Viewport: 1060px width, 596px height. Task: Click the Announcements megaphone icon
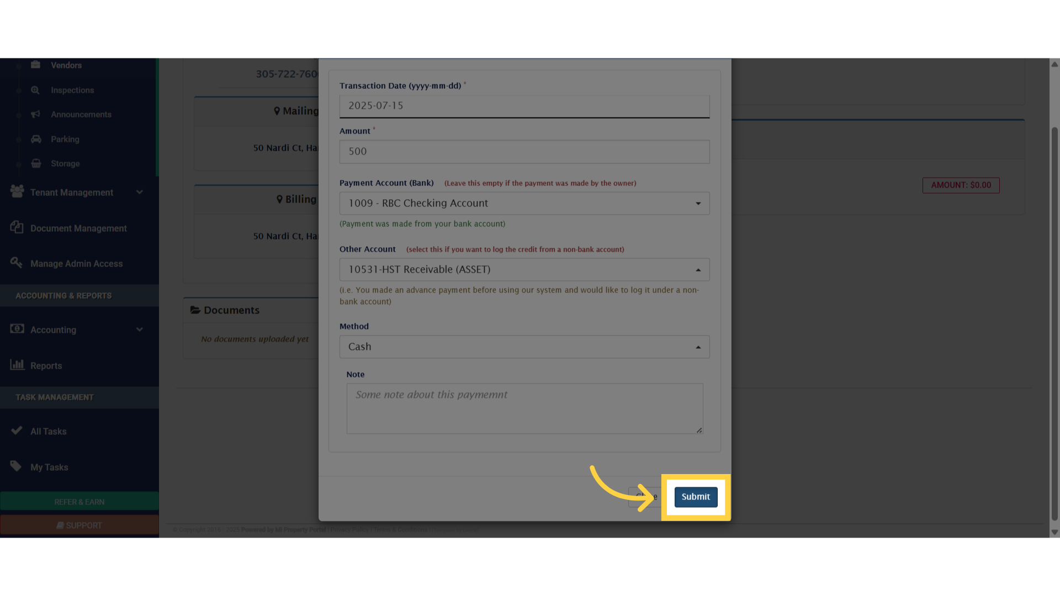[36, 114]
